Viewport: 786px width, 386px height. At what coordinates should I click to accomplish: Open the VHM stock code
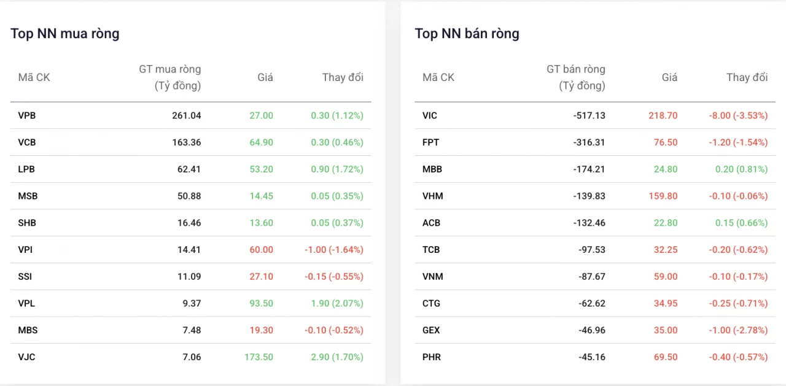[x=433, y=196]
